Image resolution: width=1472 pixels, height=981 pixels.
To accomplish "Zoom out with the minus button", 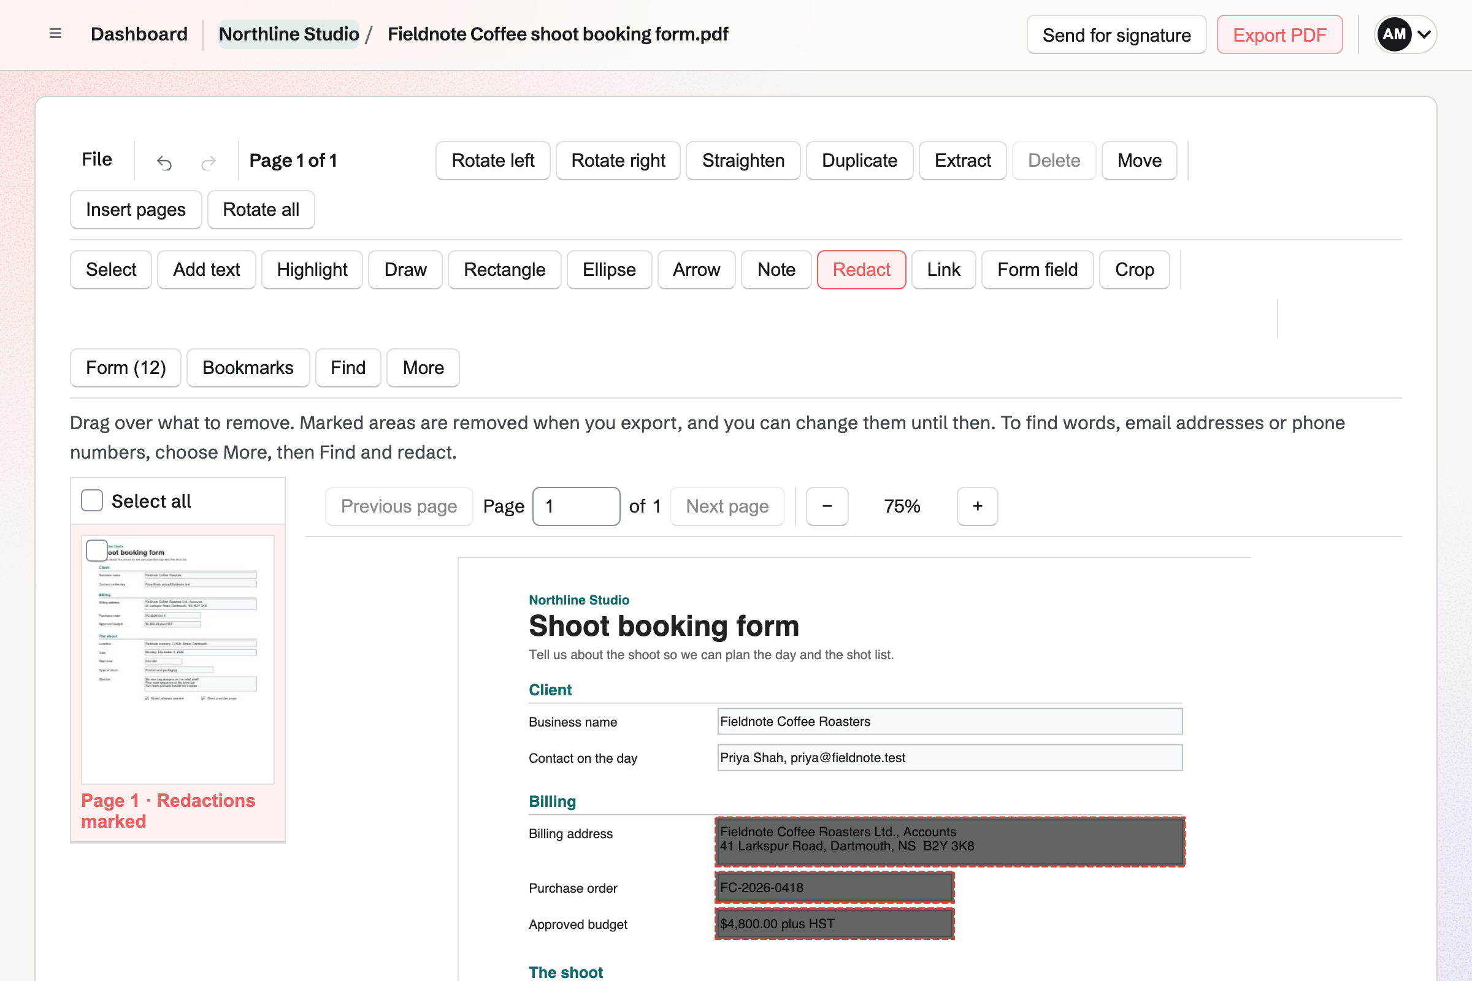I will [x=827, y=506].
